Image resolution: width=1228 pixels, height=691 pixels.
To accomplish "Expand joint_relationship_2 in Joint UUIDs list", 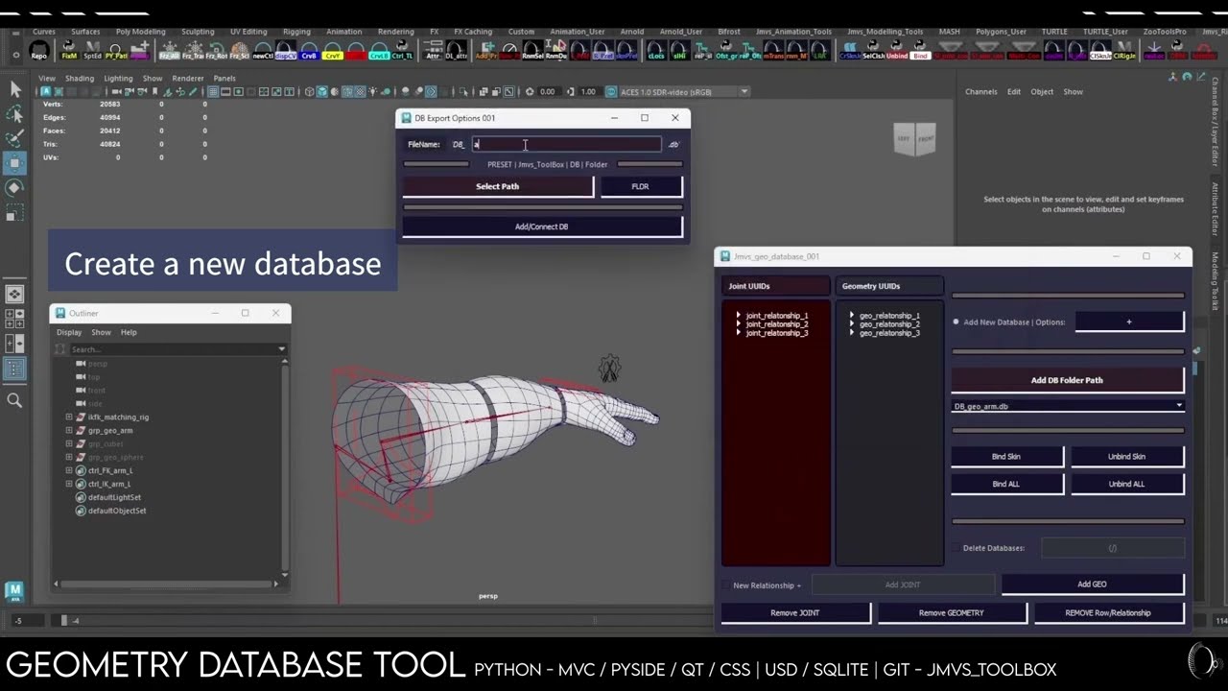I will pos(738,324).
